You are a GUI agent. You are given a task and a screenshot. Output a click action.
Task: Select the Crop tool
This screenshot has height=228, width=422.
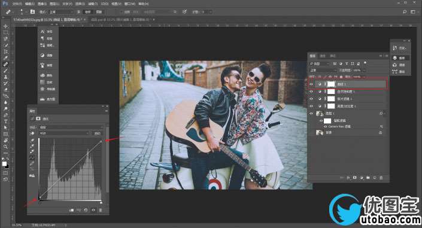click(5, 51)
